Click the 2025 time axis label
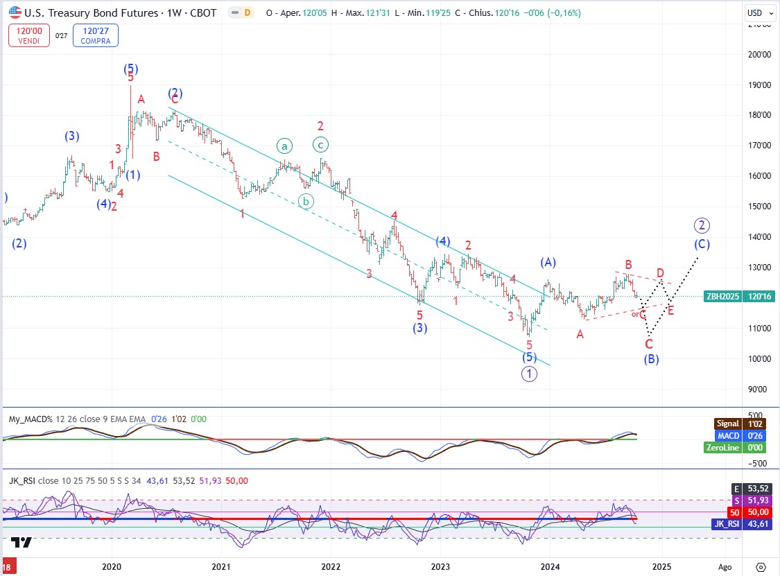The width and height of the screenshot is (780, 576). [x=661, y=566]
